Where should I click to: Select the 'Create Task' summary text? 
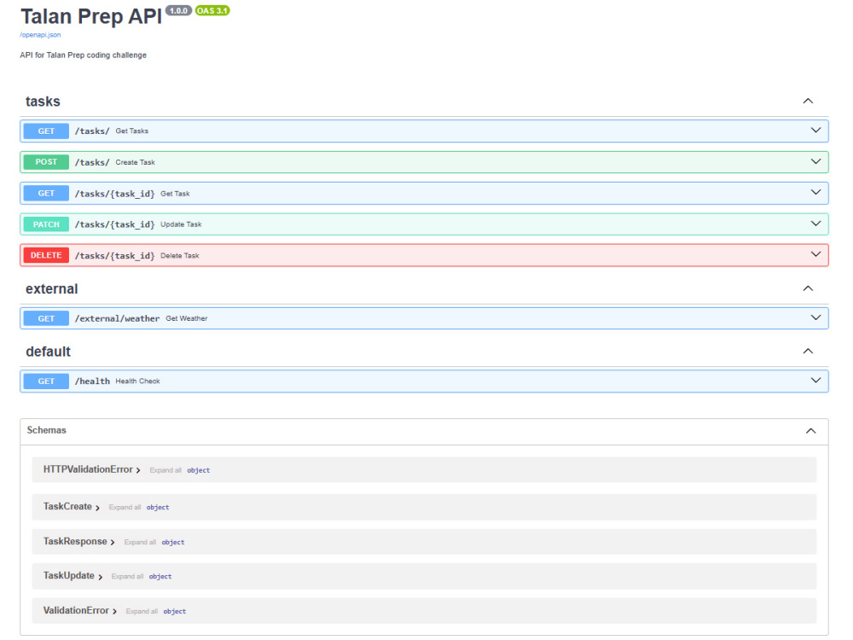(135, 162)
